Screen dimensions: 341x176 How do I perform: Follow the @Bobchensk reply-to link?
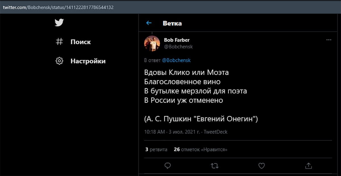(176, 60)
